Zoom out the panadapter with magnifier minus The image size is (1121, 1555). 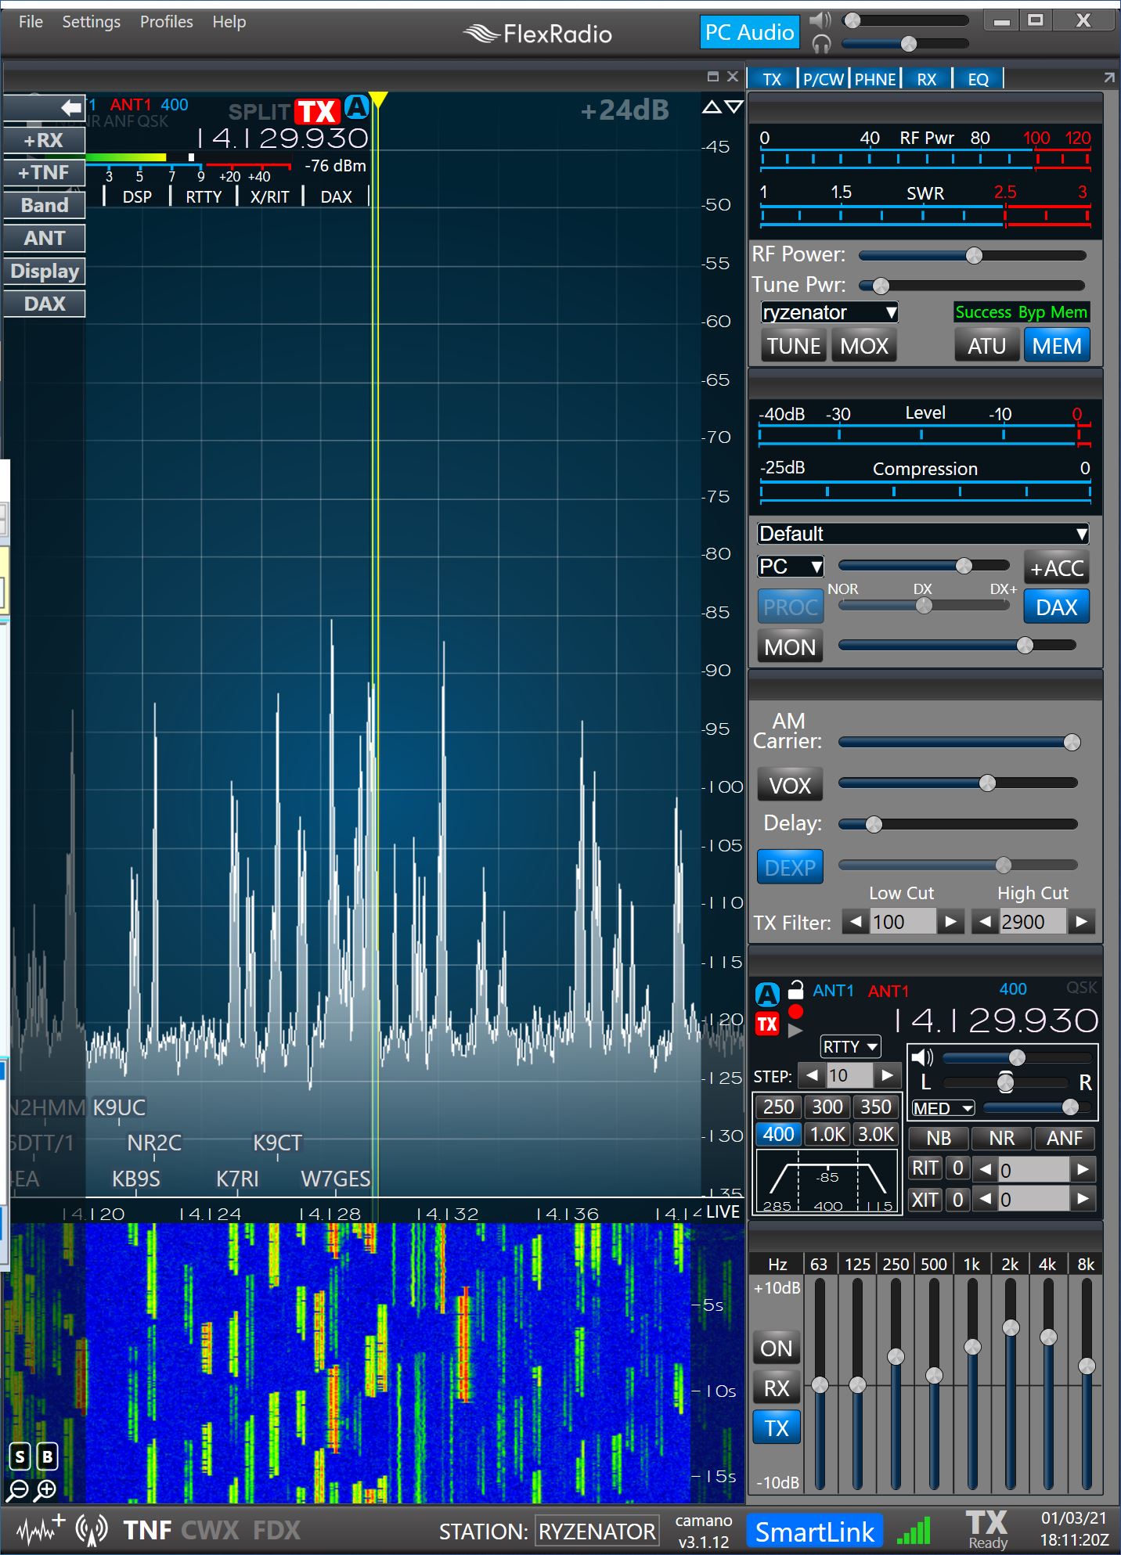point(17,1489)
